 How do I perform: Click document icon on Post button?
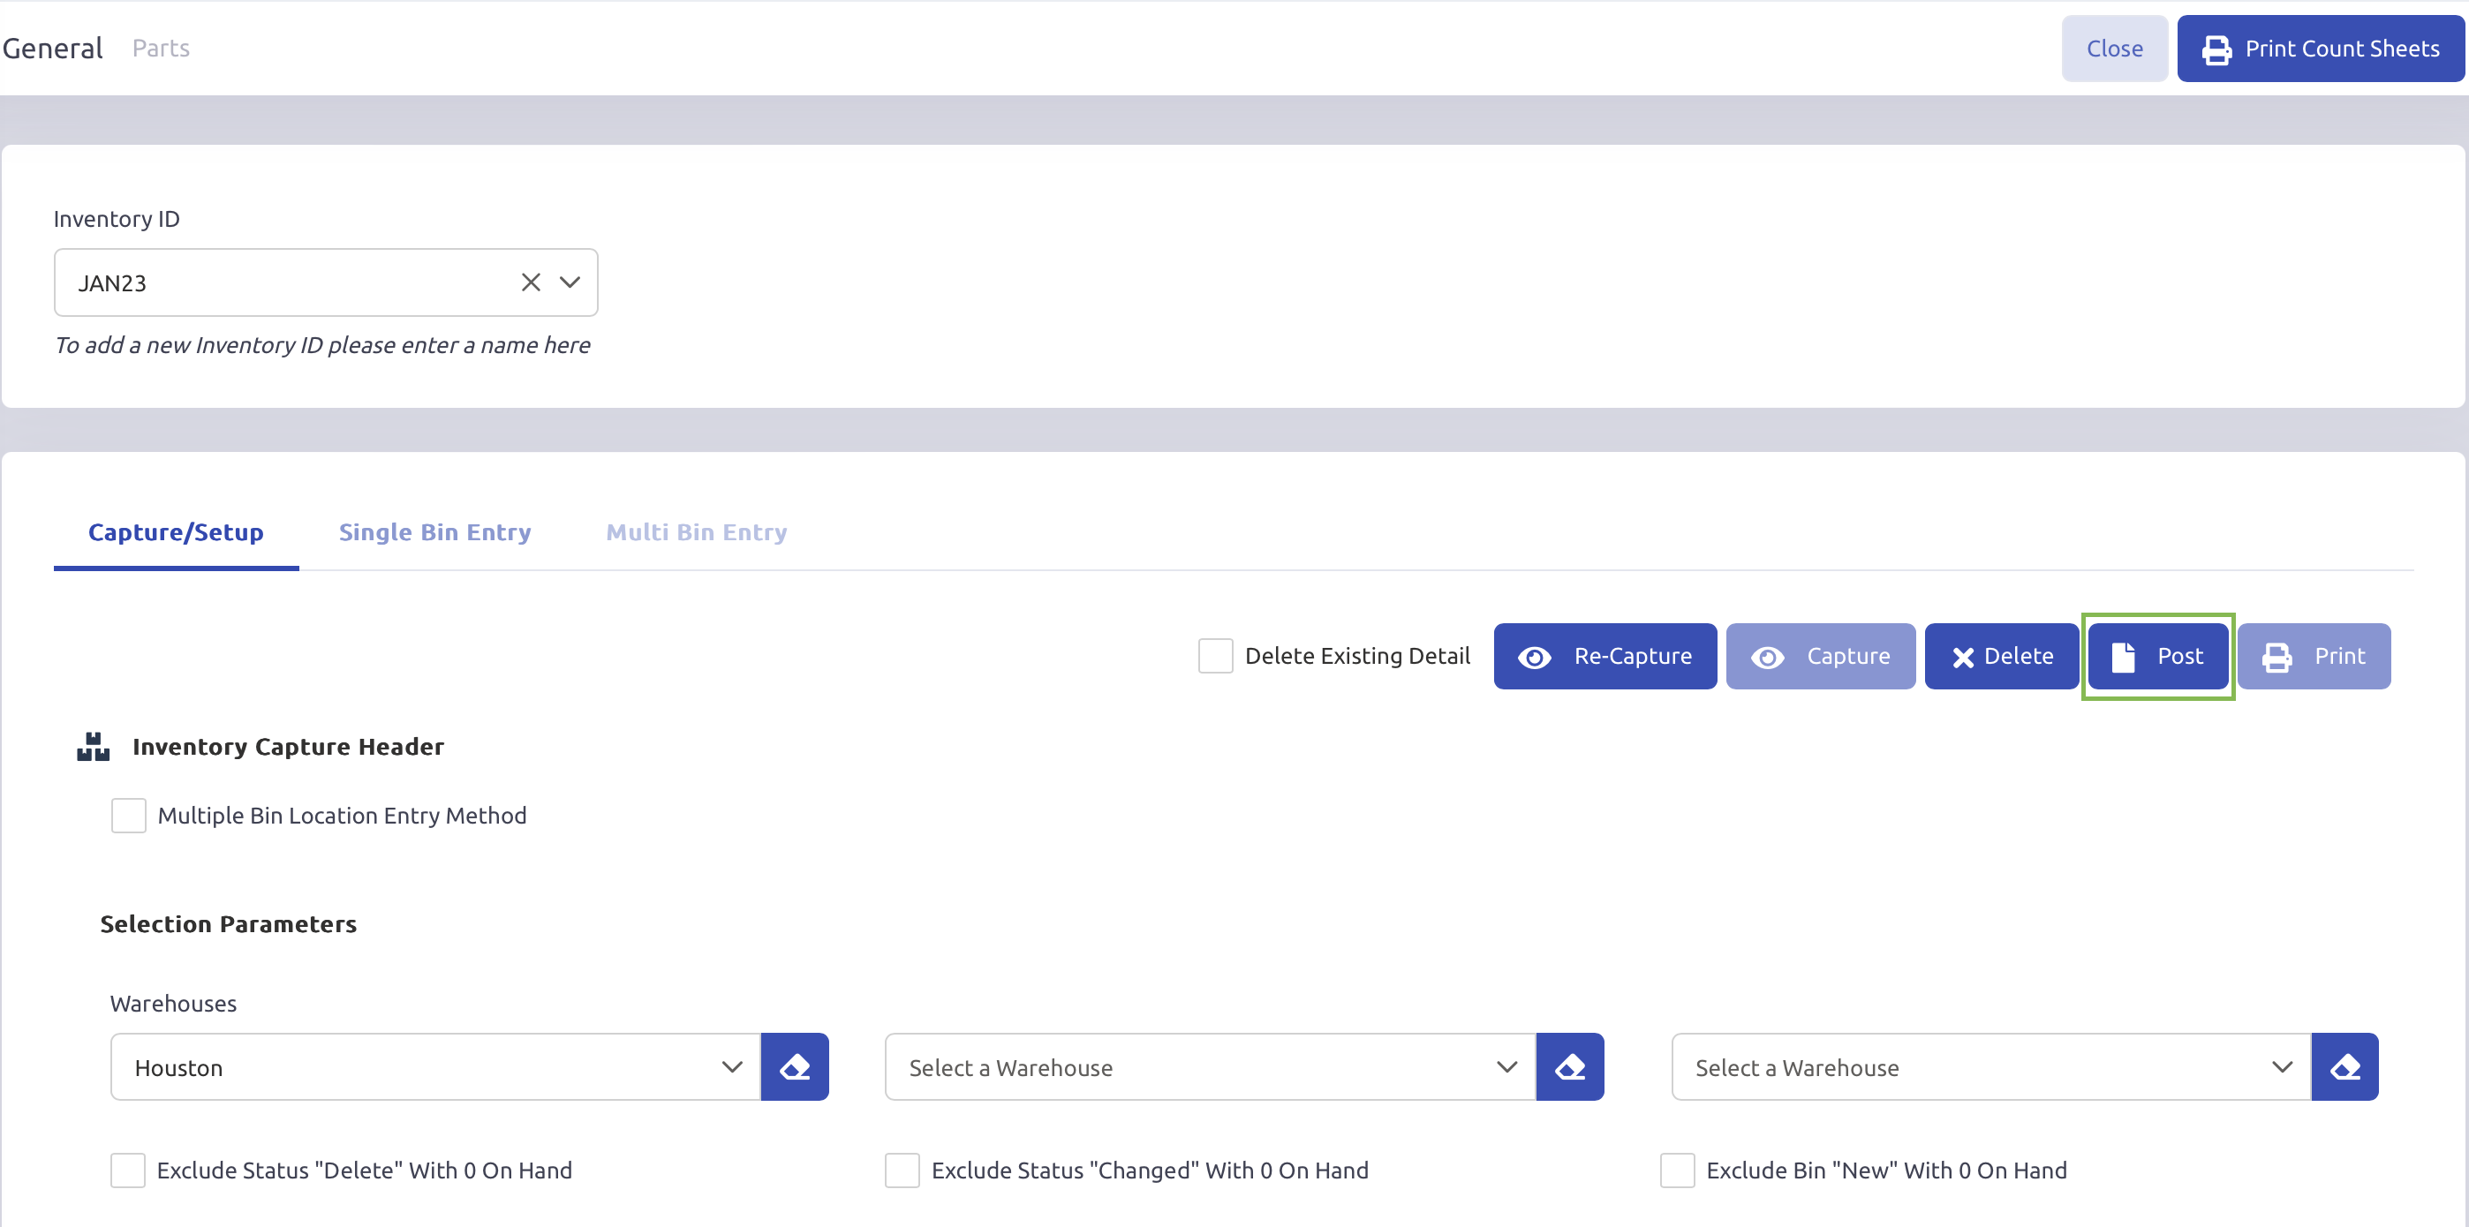click(2122, 657)
